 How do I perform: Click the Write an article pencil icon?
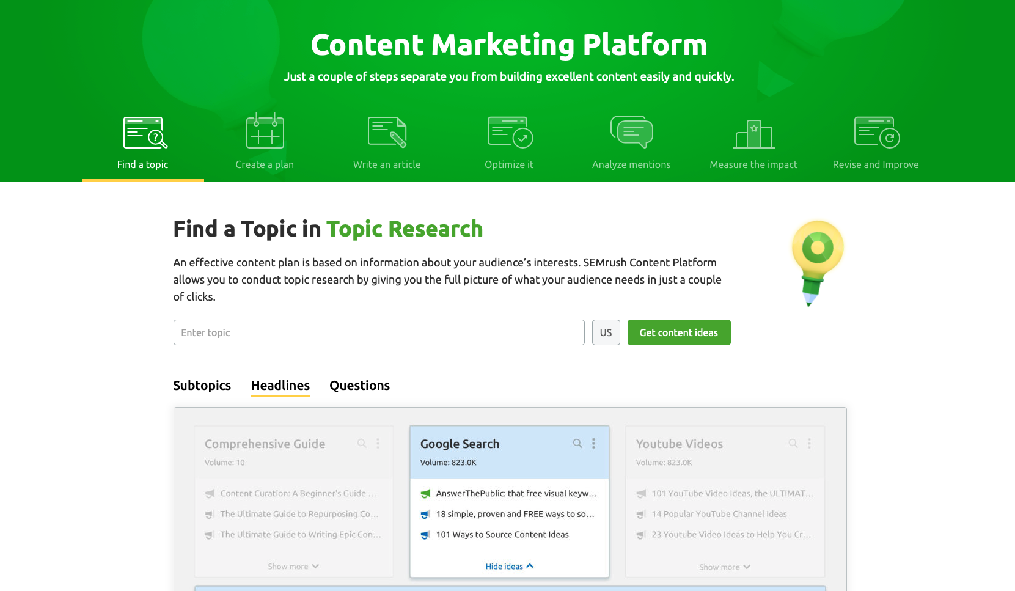tap(387, 132)
